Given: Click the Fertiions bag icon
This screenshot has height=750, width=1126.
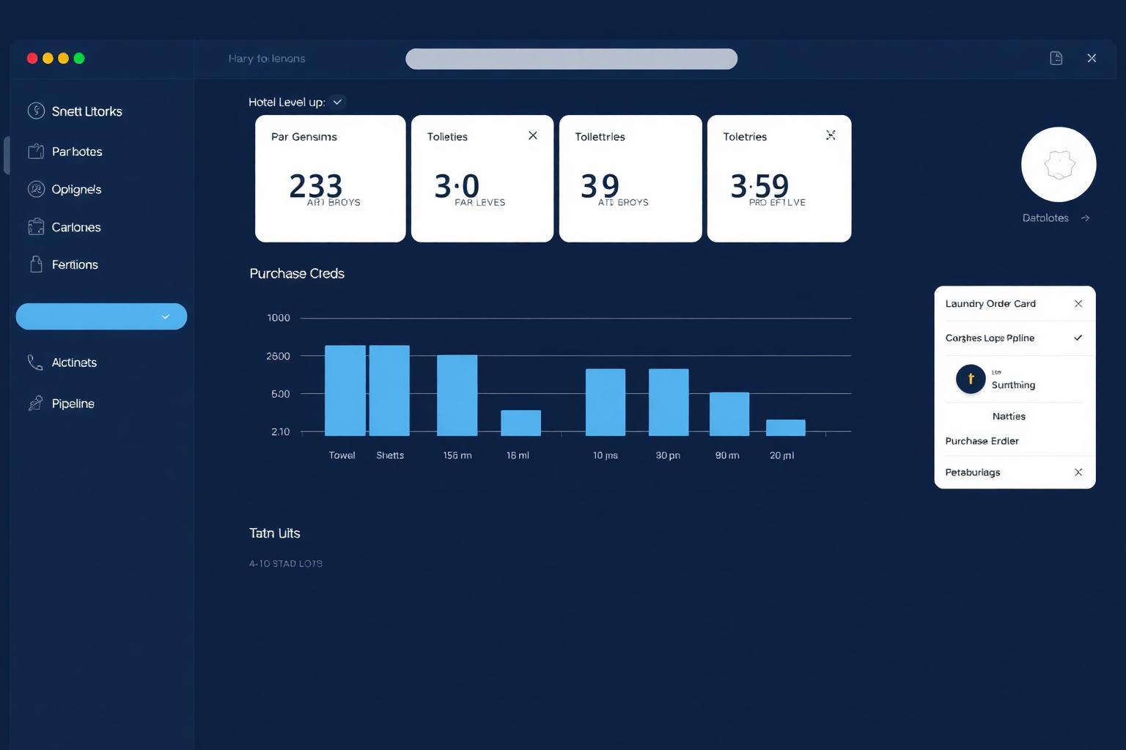Looking at the screenshot, I should [36, 264].
